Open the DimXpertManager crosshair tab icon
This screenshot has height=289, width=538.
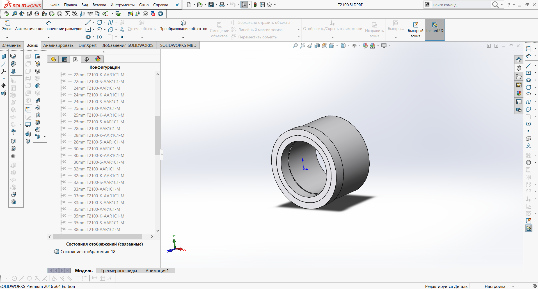click(87, 59)
